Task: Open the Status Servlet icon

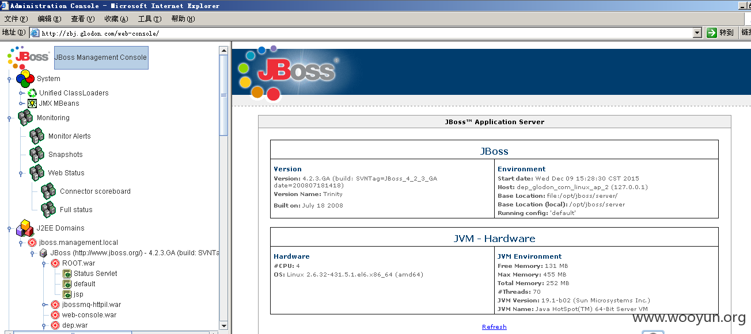Action: 67,274
